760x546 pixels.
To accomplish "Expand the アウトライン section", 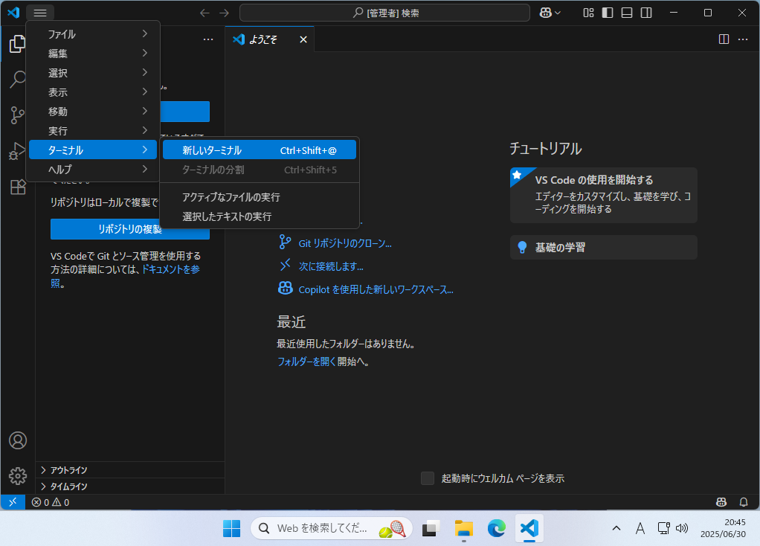I will coord(130,470).
